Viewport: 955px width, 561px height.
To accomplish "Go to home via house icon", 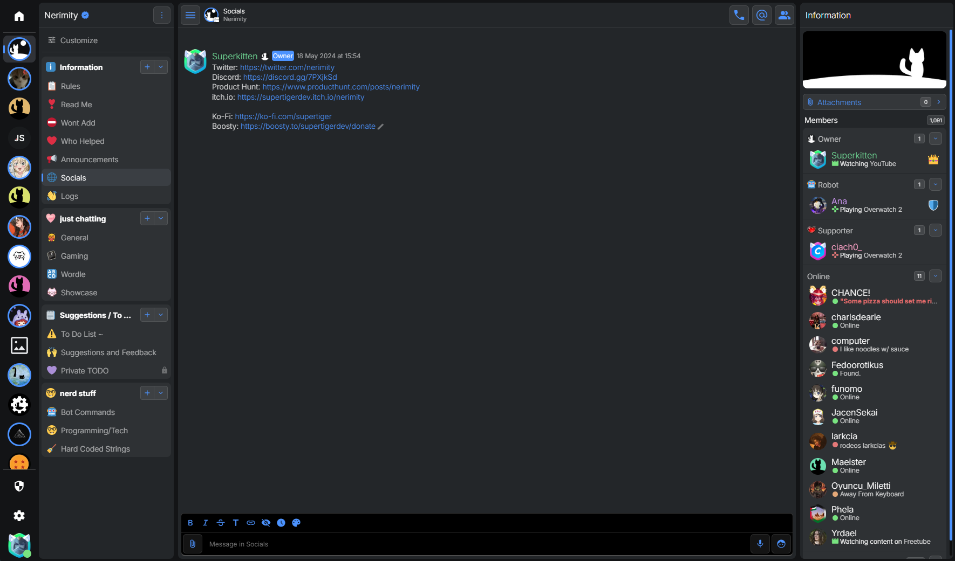I will [x=19, y=16].
